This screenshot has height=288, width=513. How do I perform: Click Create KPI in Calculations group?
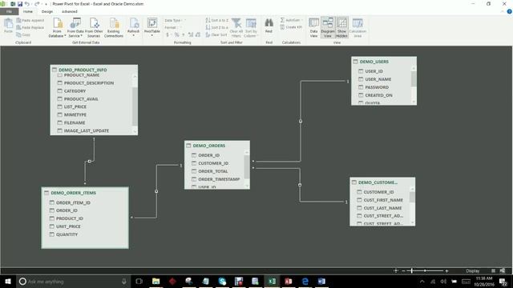(291, 27)
